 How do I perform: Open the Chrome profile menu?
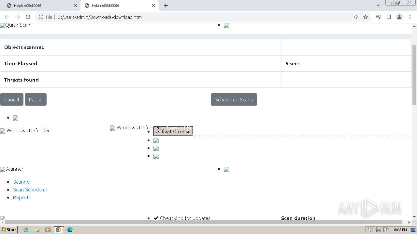click(399, 17)
